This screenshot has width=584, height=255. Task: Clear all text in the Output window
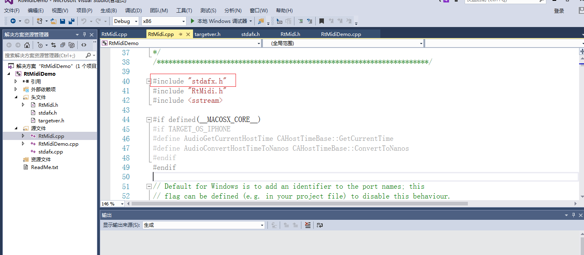click(308, 225)
